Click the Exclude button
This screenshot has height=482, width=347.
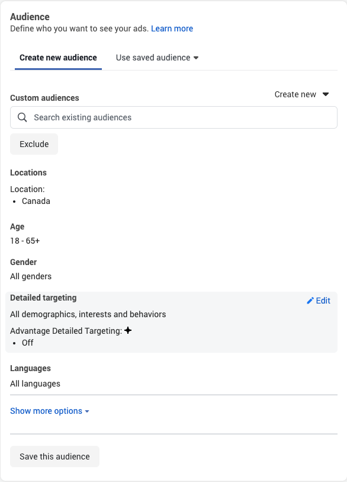coord(34,144)
